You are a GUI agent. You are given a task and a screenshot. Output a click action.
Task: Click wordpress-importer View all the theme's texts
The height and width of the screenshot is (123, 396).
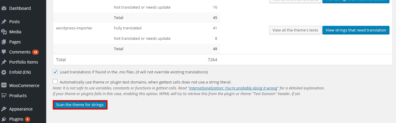[295, 30]
